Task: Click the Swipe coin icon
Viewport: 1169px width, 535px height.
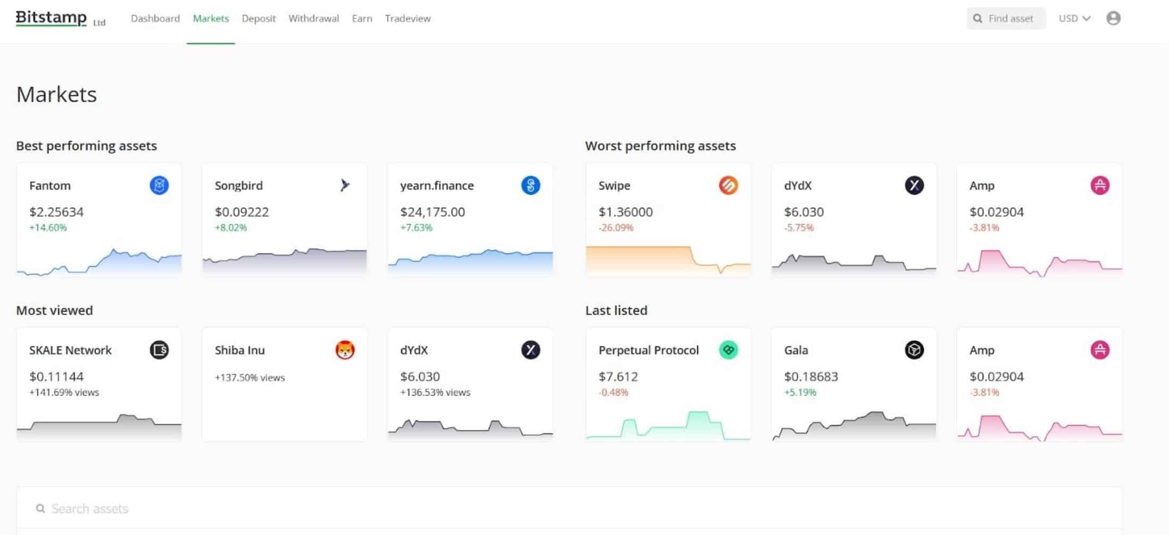Action: pos(728,185)
